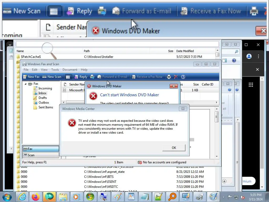The image size is (269, 202).
Task: Click the Caller ID column header
Action: coord(208,84)
